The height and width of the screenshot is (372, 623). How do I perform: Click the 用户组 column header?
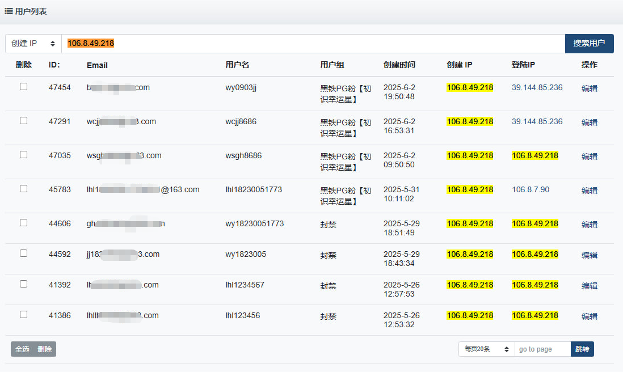[x=332, y=65]
